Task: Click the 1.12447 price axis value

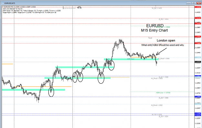Action: [198, 108]
